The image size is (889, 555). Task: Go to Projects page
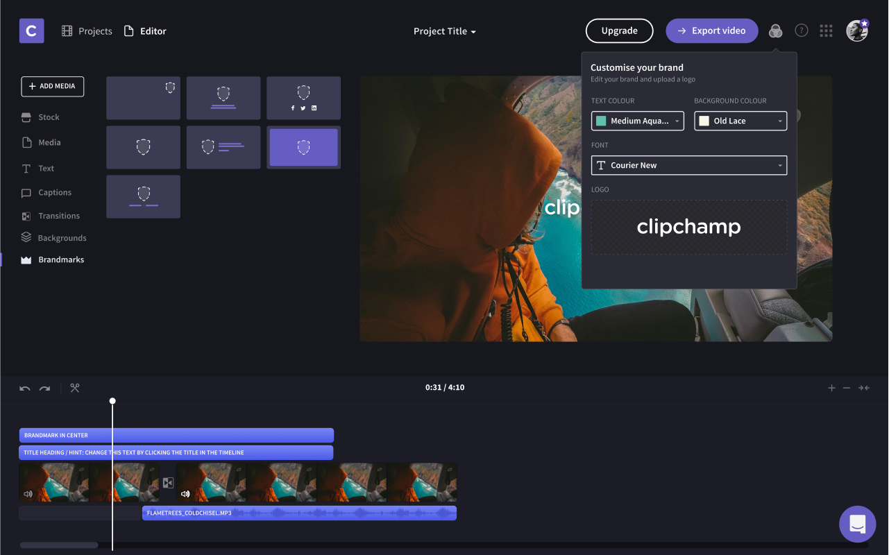point(87,31)
